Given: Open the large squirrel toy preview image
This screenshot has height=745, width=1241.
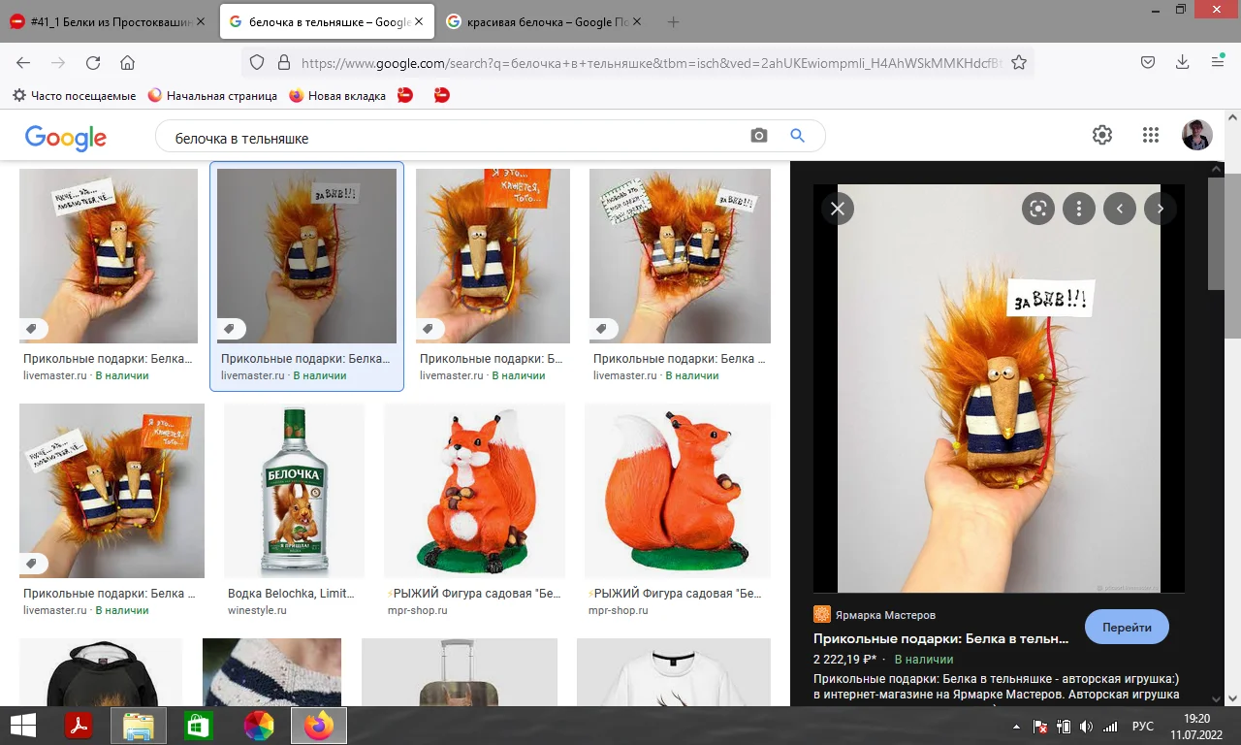Looking at the screenshot, I should point(999,388).
